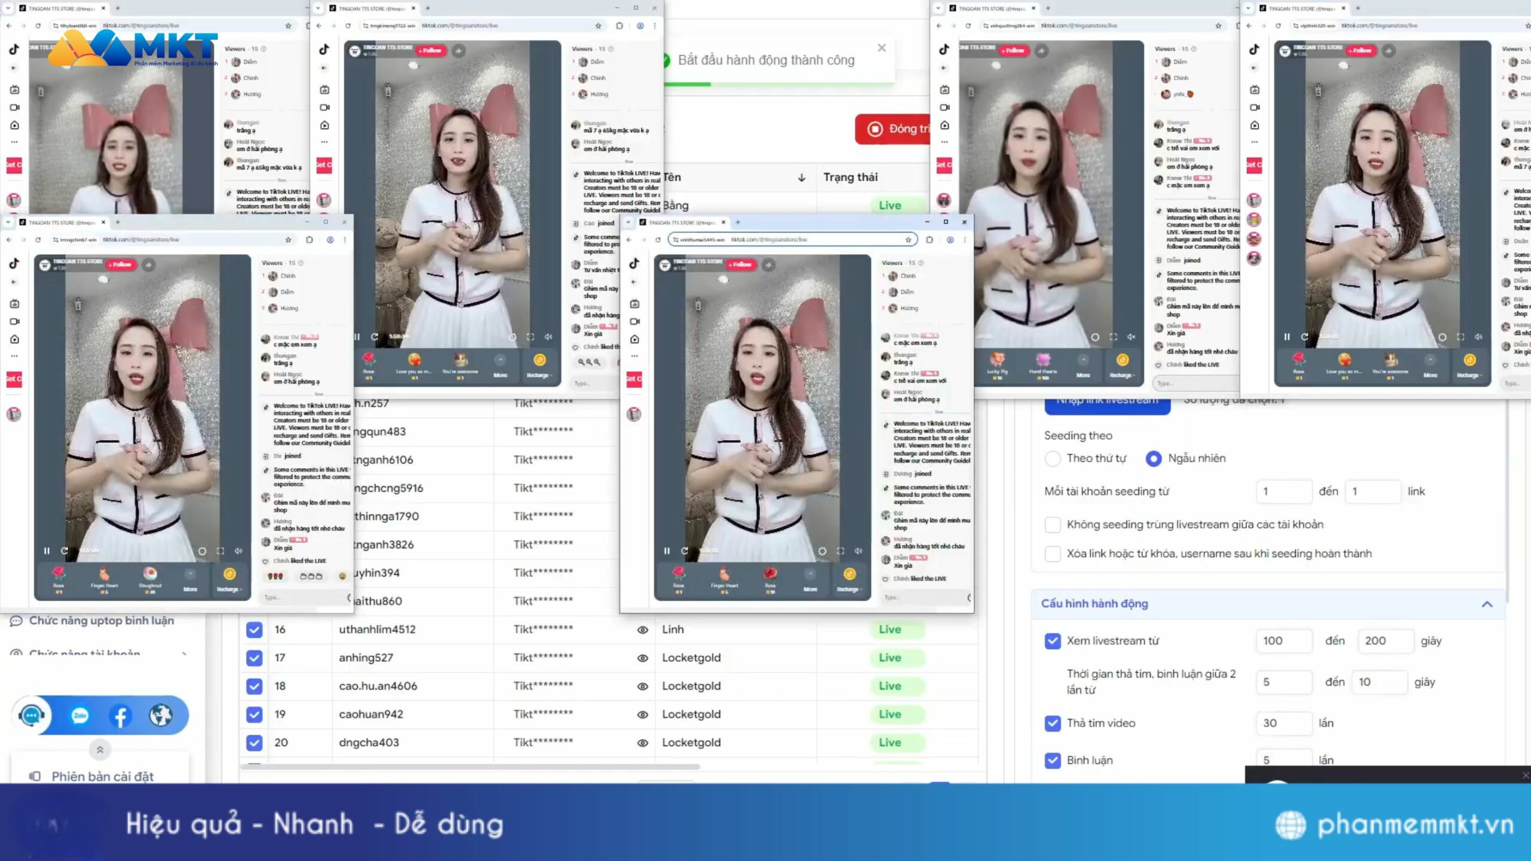Uncheck row 16 uthanhlim4512 checkbox
The image size is (1531, 861).
pos(254,629)
